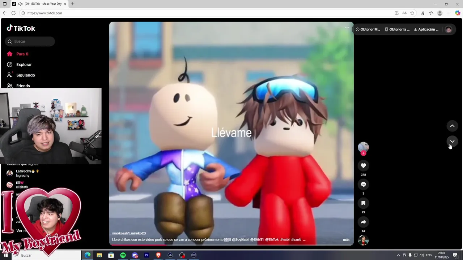Open the @SoyNabi mention in the caption
The width and height of the screenshot is (463, 260).
pos(240,239)
